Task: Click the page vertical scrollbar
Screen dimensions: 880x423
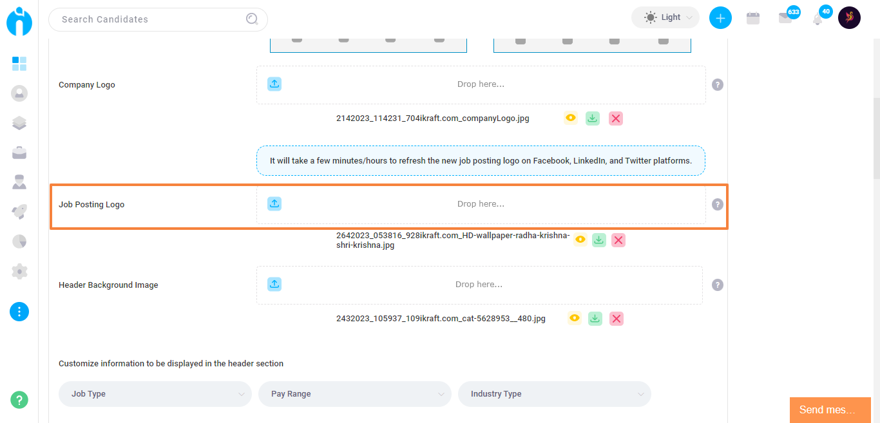Action: tap(876, 138)
